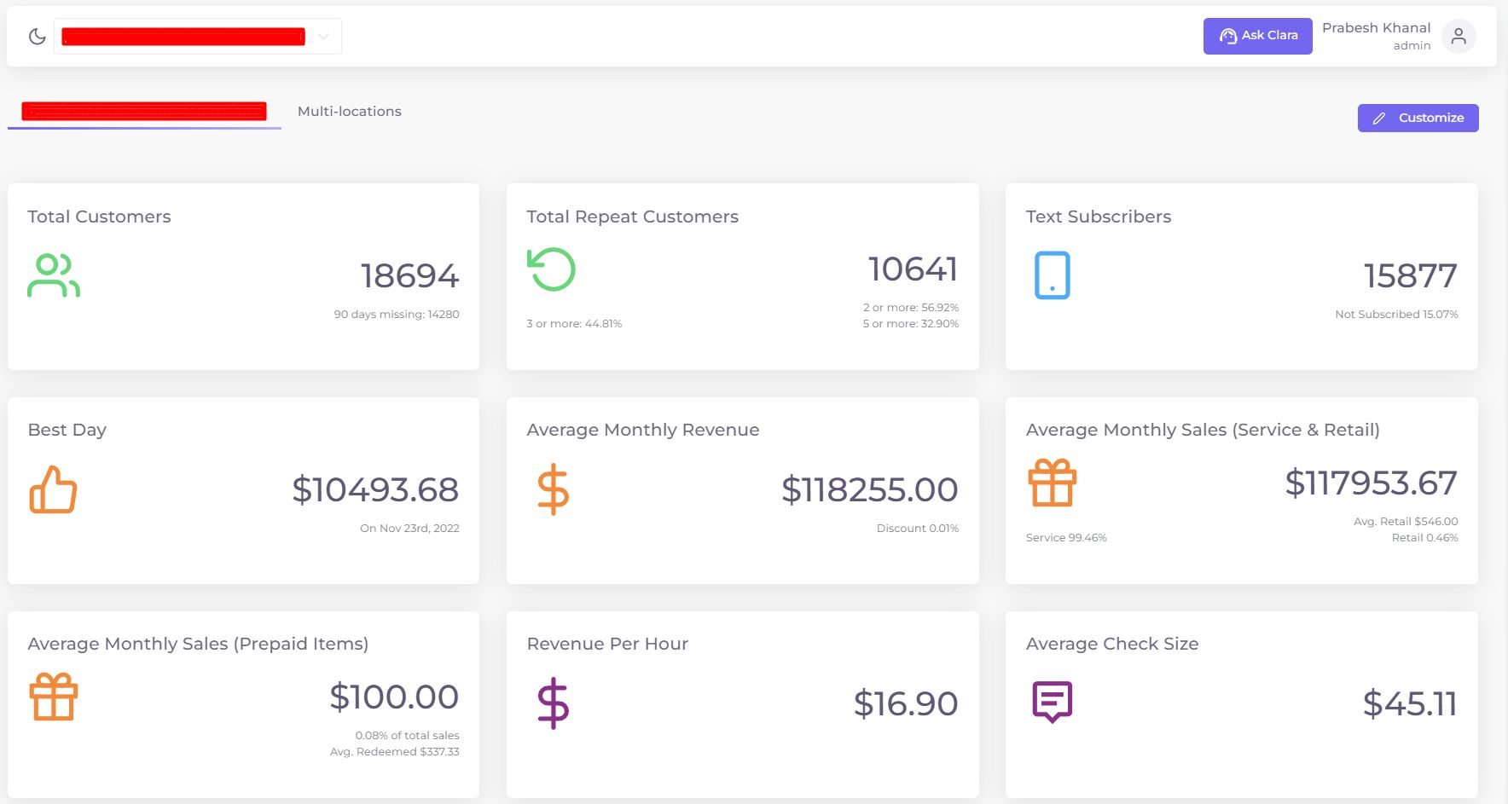Screen dimensions: 1508x804
Task: Click the gift icon on Service & Retail sales card
Action: coord(1052,483)
